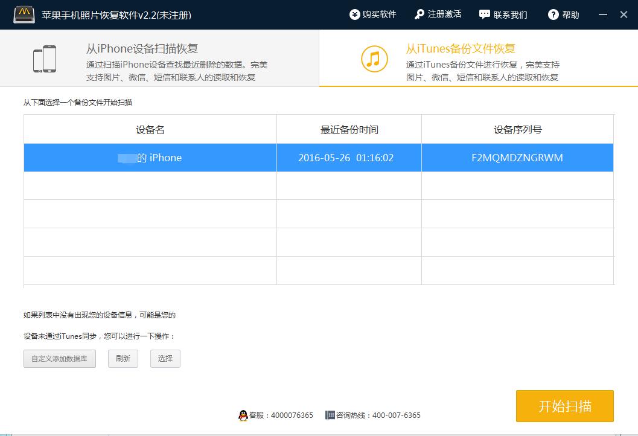Image resolution: width=638 pixels, height=436 pixels.
Task: Click the two-phones icon in the iPhone scan tab
Action: [x=45, y=59]
